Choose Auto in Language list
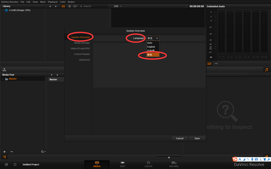Image resolution: width=271 pixels, height=169 pixels. coord(153,43)
